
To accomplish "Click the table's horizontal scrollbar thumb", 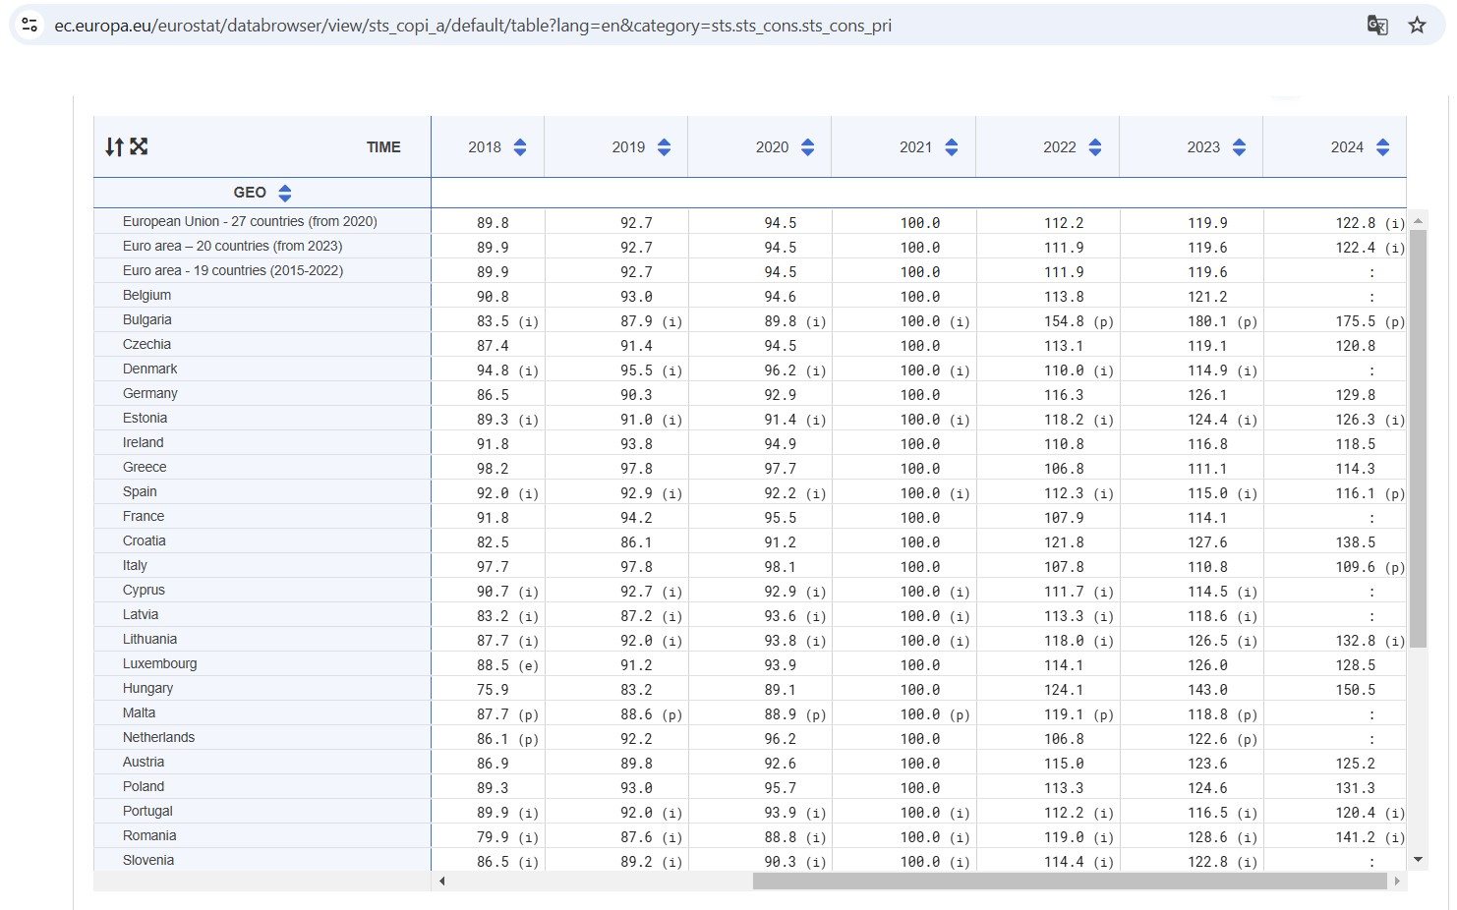I will (x=1070, y=882).
